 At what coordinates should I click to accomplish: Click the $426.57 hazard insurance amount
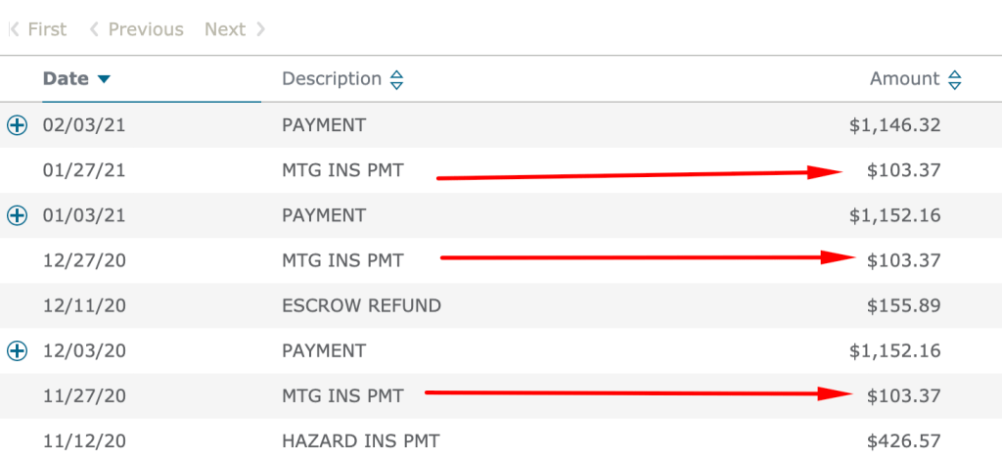pos(903,440)
